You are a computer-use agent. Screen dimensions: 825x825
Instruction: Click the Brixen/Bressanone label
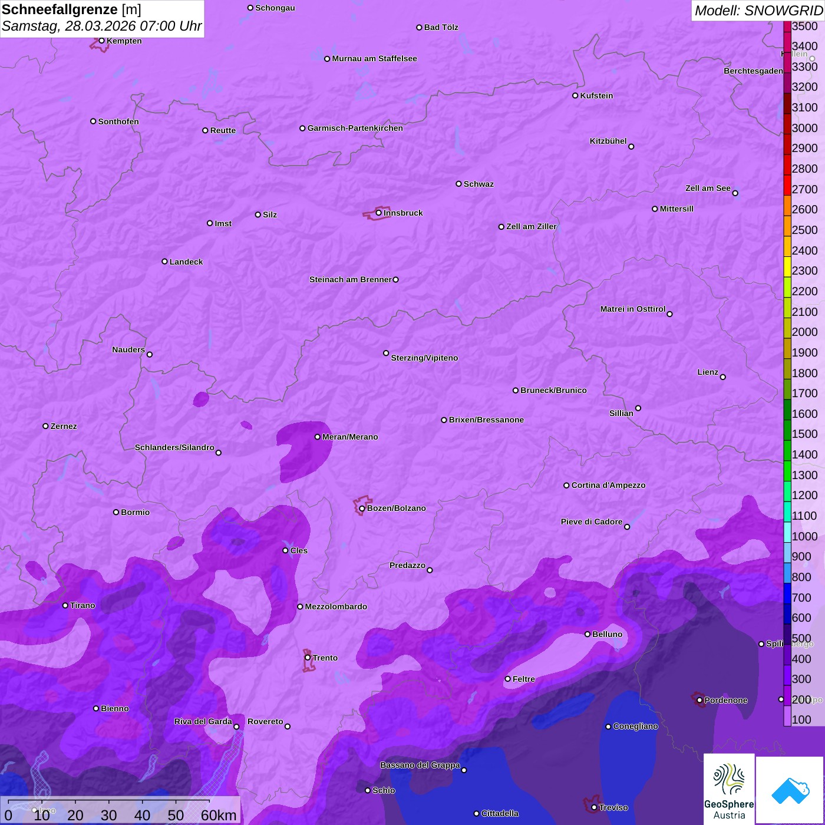486,420
